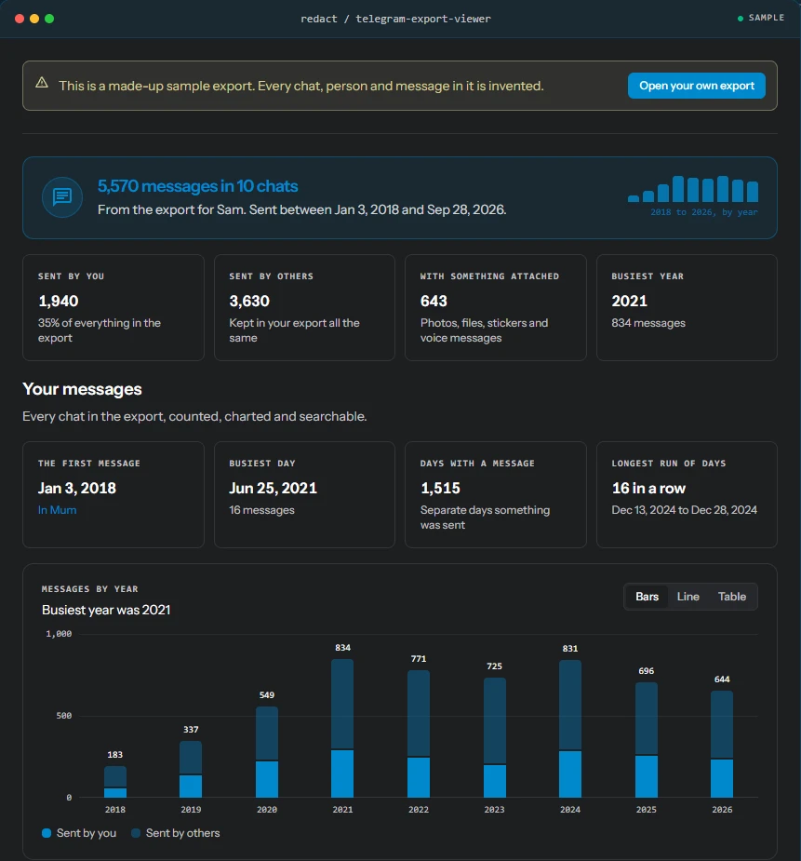Click the 'MESSAGES BY YEAR' chart label
Screen dimensions: 801x861
coord(90,589)
